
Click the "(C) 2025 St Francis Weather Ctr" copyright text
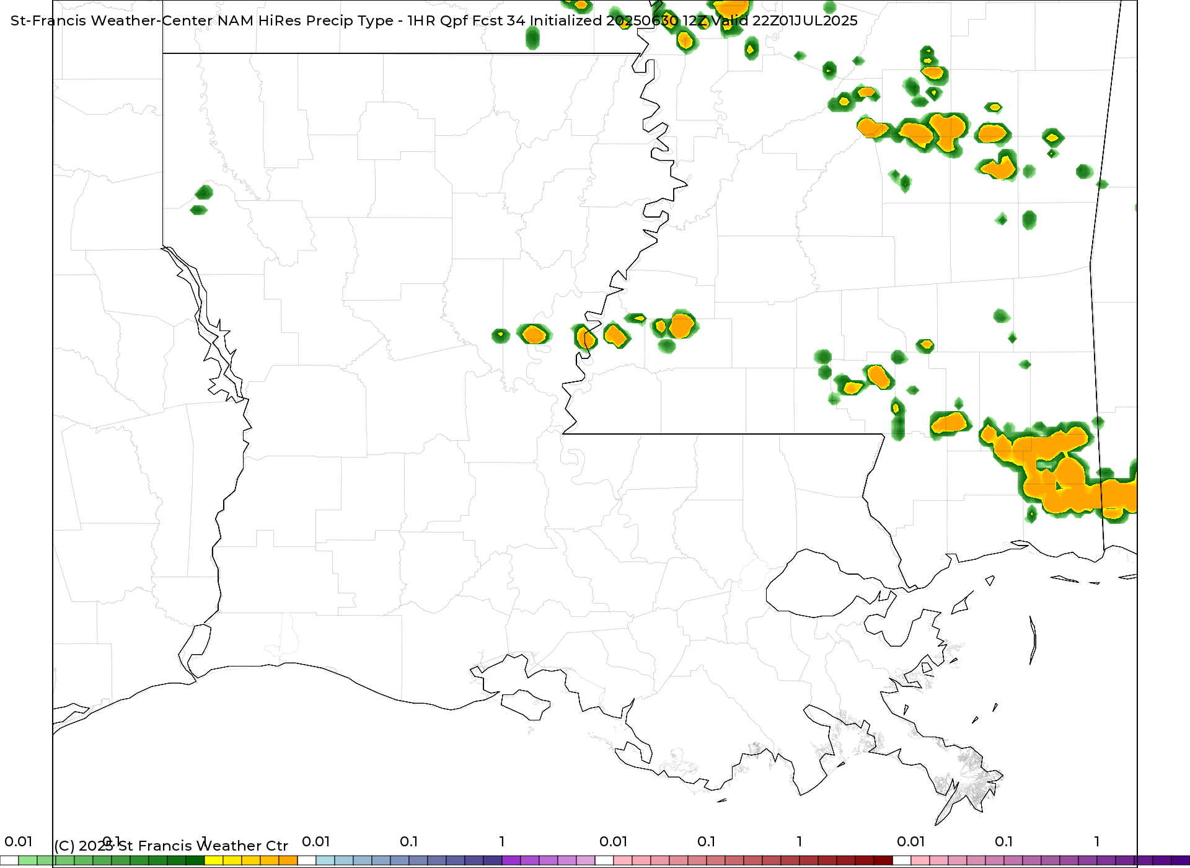(171, 846)
